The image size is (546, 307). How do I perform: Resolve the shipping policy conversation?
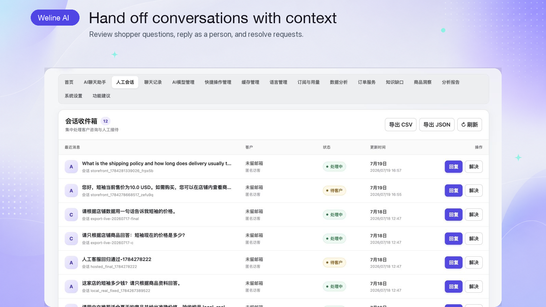point(474,167)
